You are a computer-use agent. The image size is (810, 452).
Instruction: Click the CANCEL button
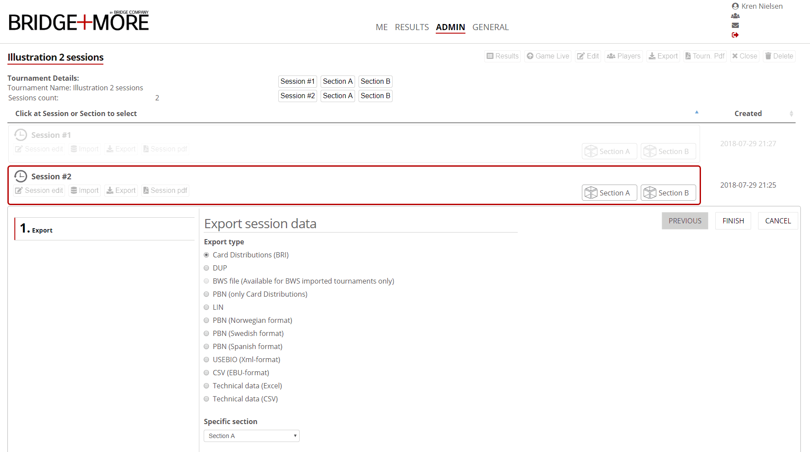point(778,221)
